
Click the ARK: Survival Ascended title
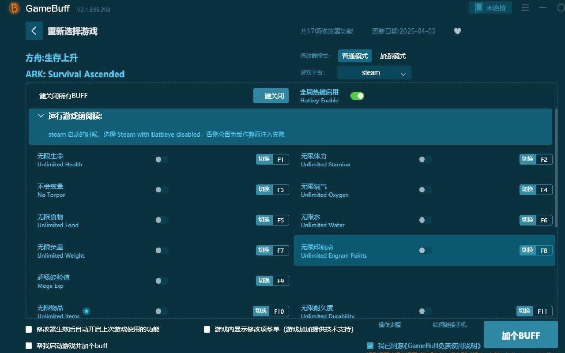(75, 74)
